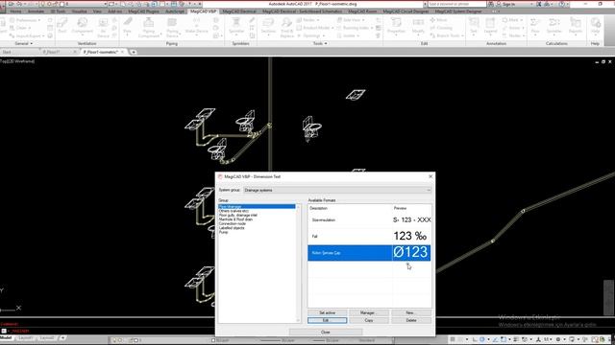Viewport: 615px width, 345px height.
Task: Click the Preview column header
Action: pos(400,209)
